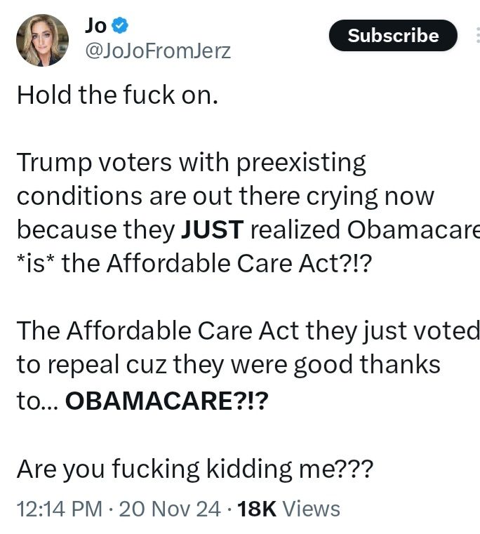Open the three-dot more options menu
Viewport: 480px width, 534px height.
point(478,35)
